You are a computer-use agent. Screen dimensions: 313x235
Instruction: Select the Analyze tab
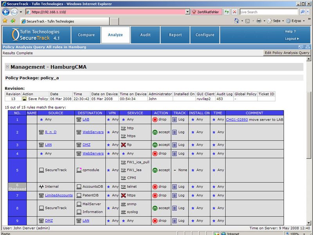pos(115,35)
